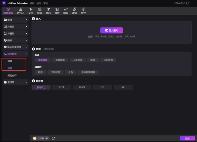Choose the 1080P resolution
Viewport: 197px width, 142px height.
82,87
